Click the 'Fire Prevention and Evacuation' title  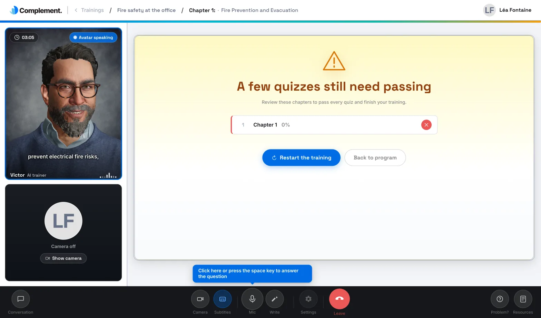pos(259,10)
